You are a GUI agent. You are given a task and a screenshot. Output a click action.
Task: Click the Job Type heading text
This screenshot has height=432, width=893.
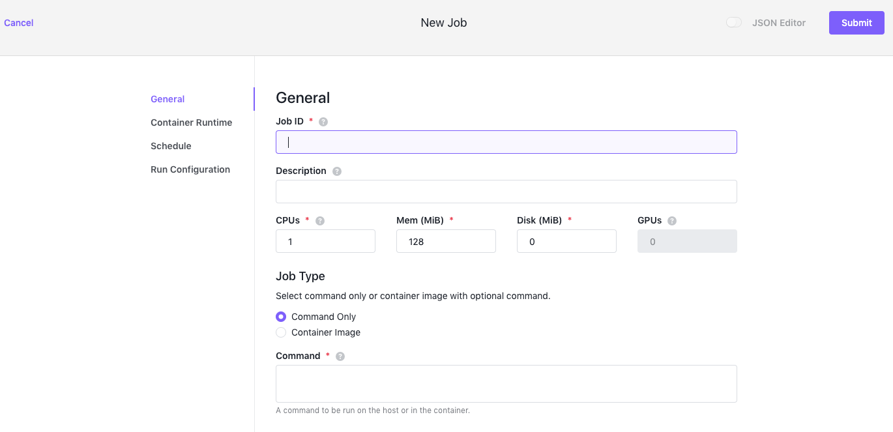[x=300, y=276]
